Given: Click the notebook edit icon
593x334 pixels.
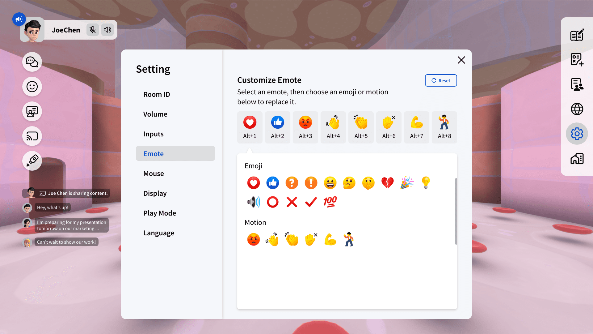Looking at the screenshot, I should click(577, 35).
